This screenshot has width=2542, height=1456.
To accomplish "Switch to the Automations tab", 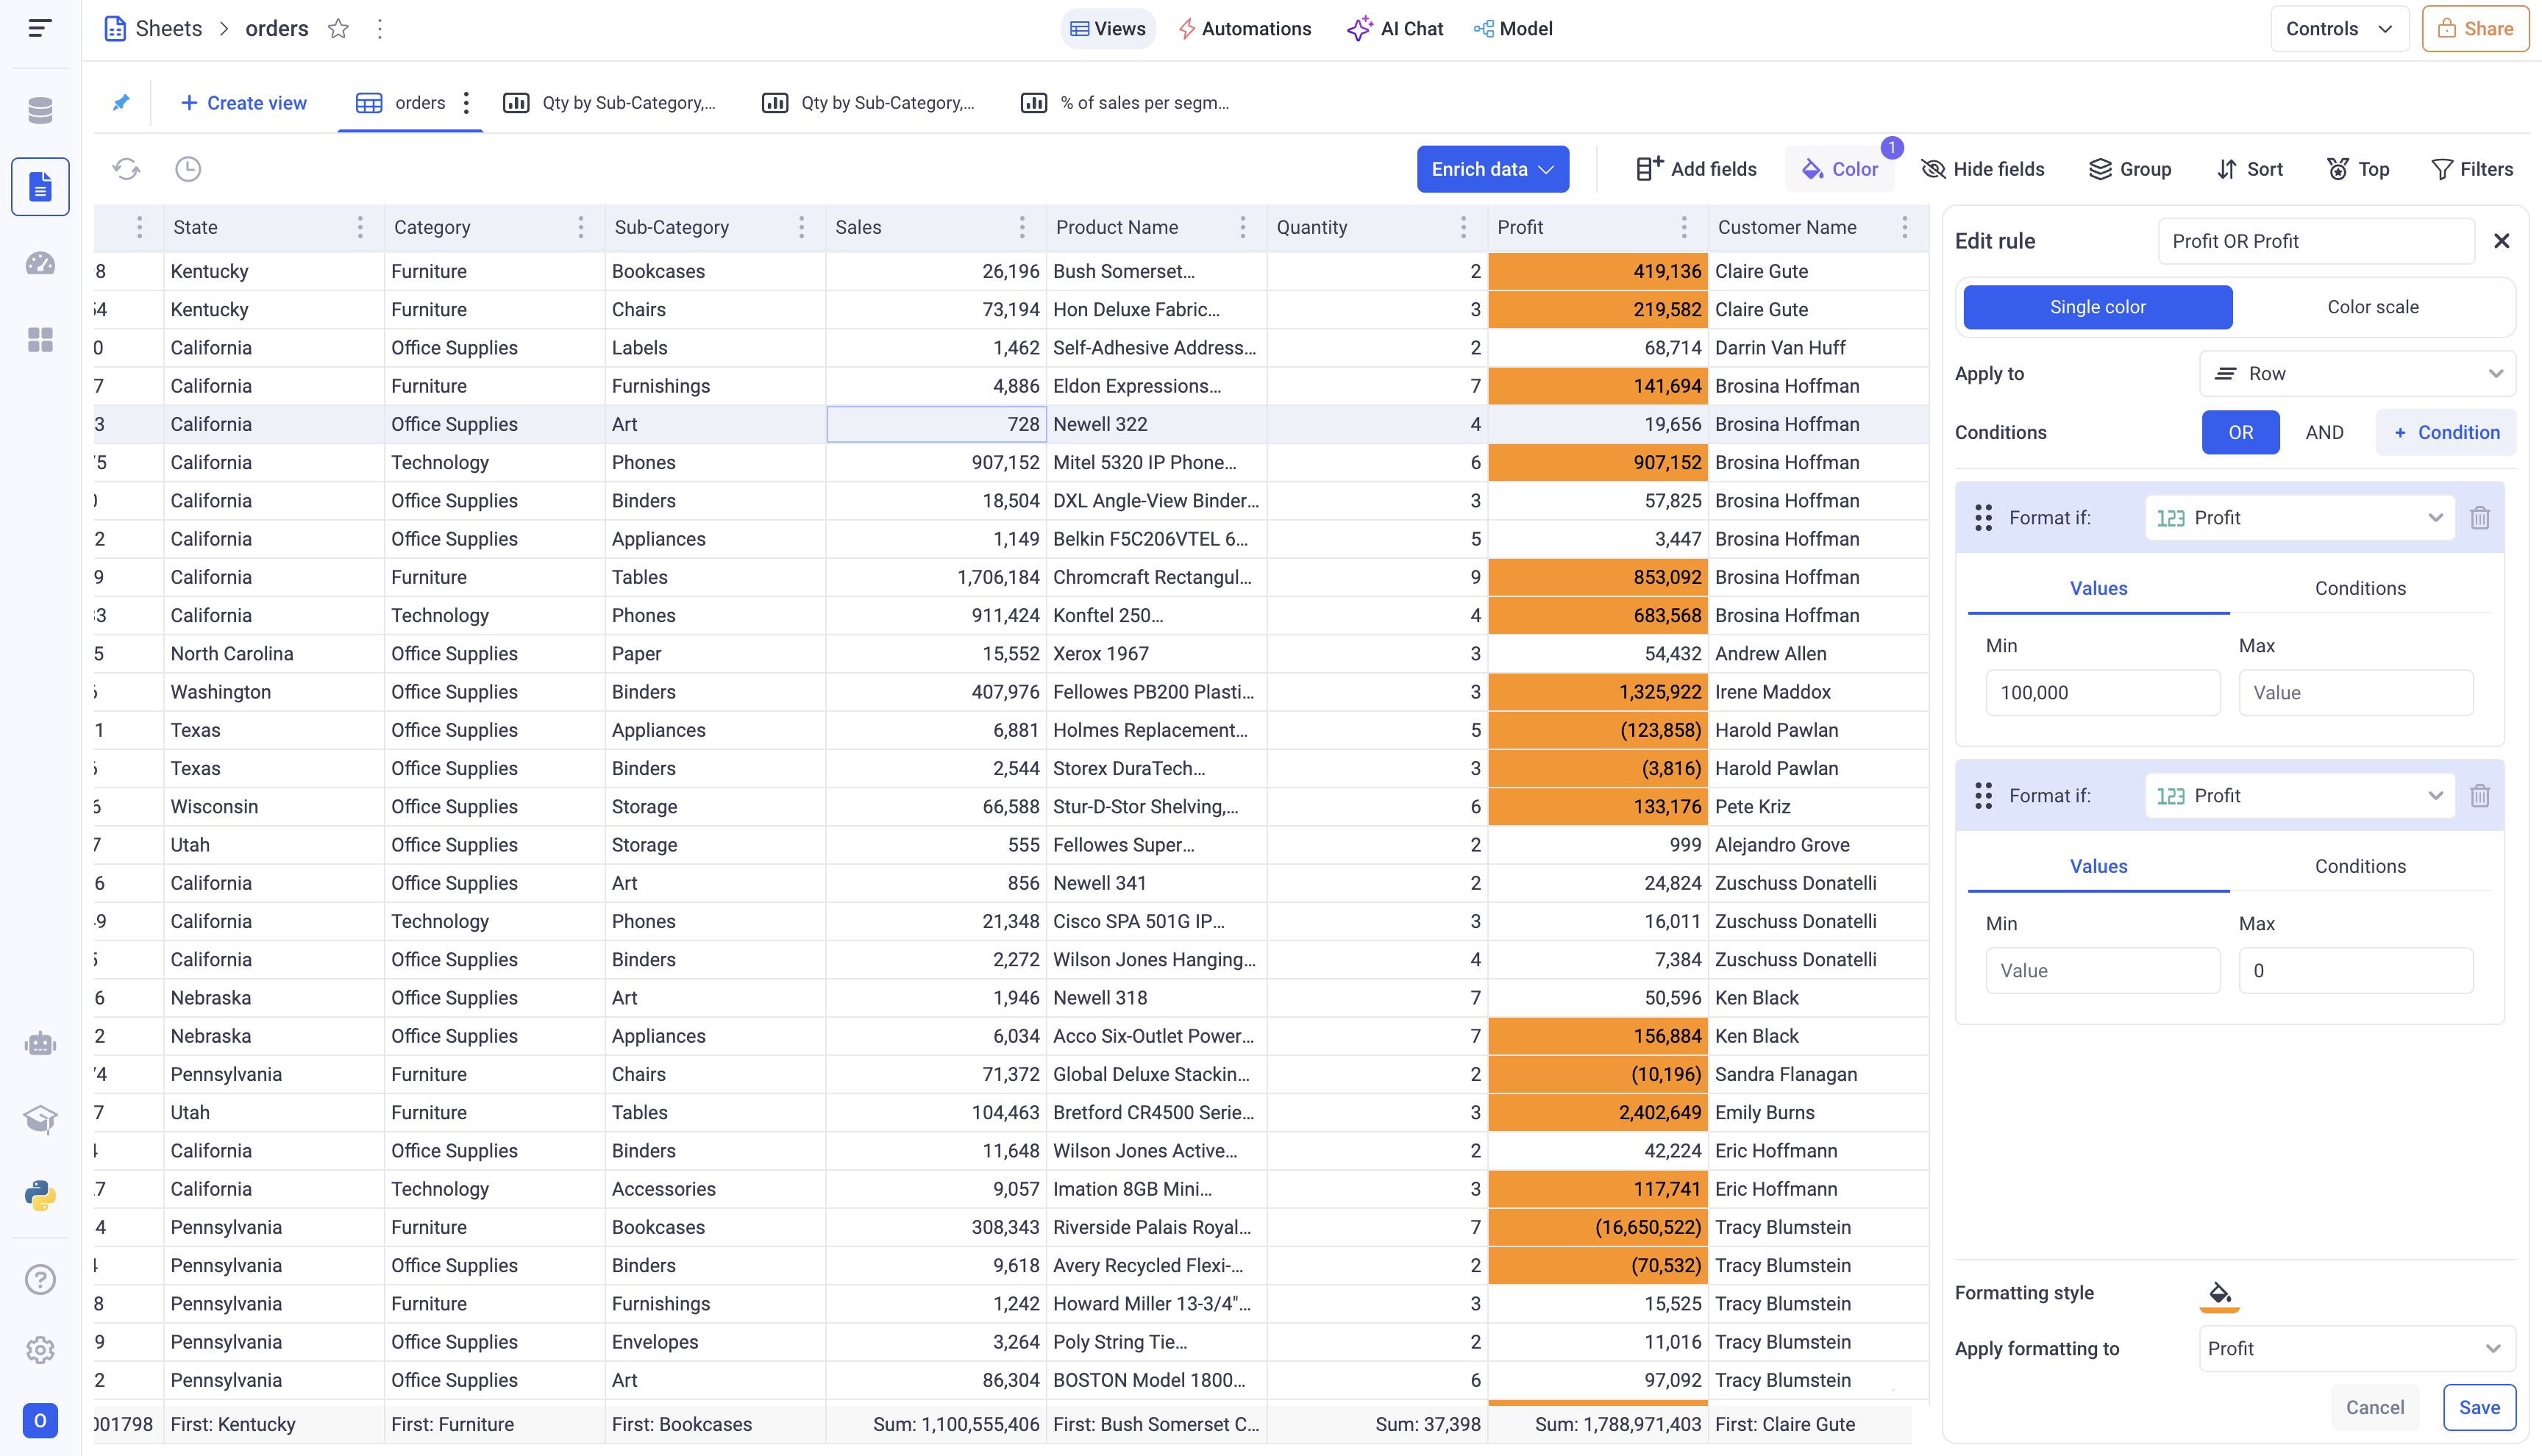I will coord(1244,29).
